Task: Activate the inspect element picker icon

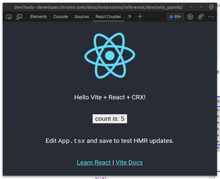Action: 9,17
